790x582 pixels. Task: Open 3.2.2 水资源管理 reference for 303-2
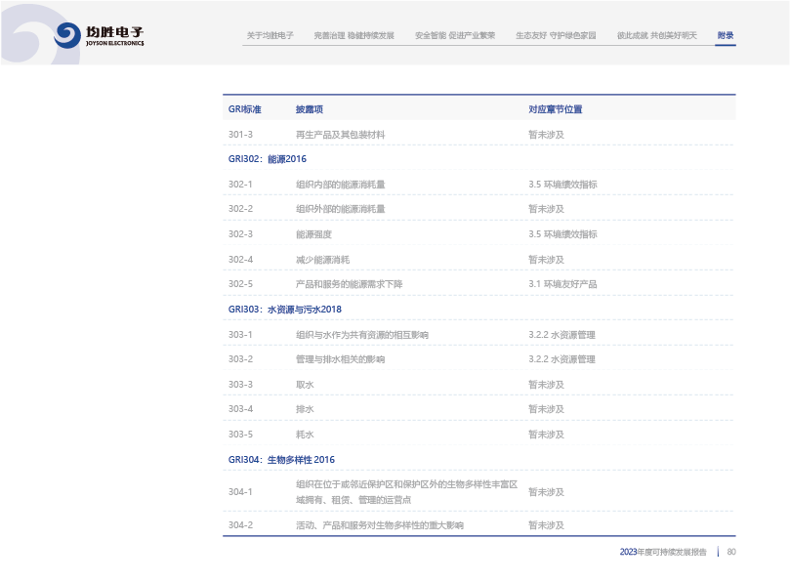[x=561, y=359]
